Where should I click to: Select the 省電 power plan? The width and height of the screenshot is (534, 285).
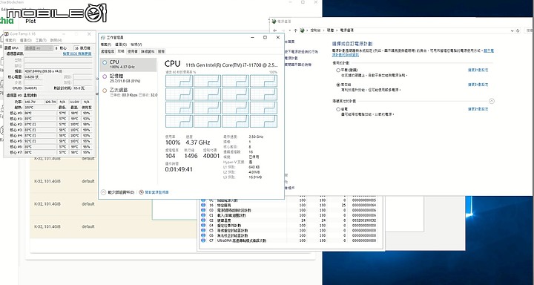(338, 109)
